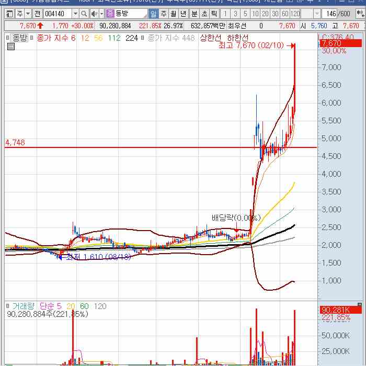The width and height of the screenshot is (366, 366).
Task: Select interval 20 button
Action: click(x=265, y=14)
